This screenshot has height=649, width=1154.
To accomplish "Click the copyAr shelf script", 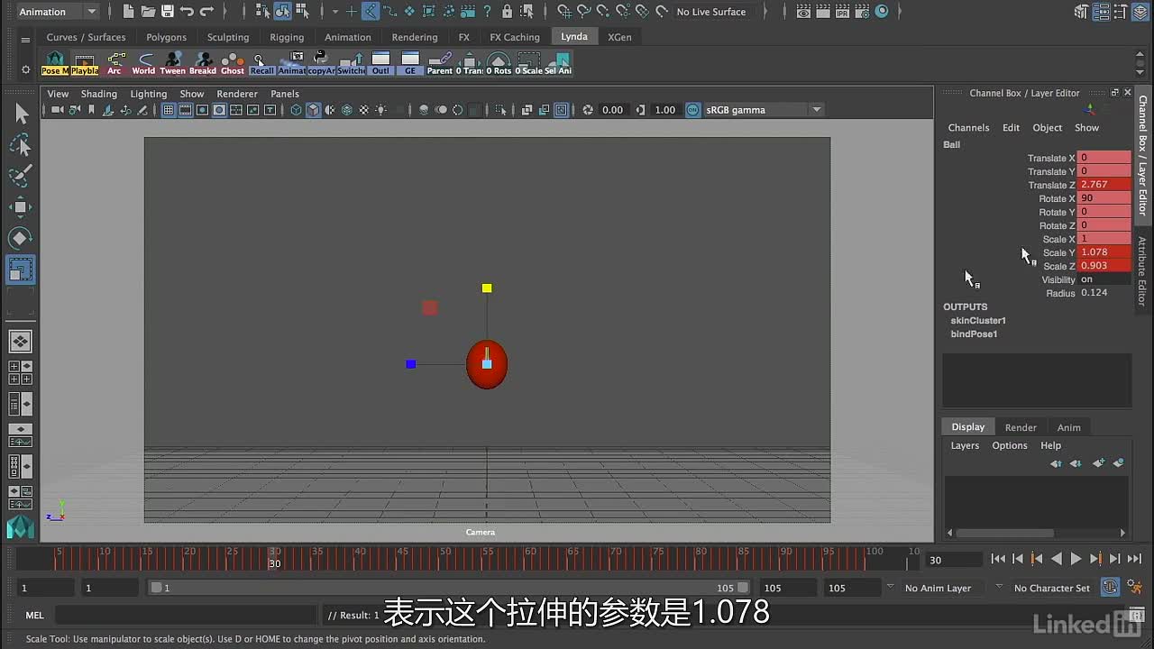I will pos(322,63).
